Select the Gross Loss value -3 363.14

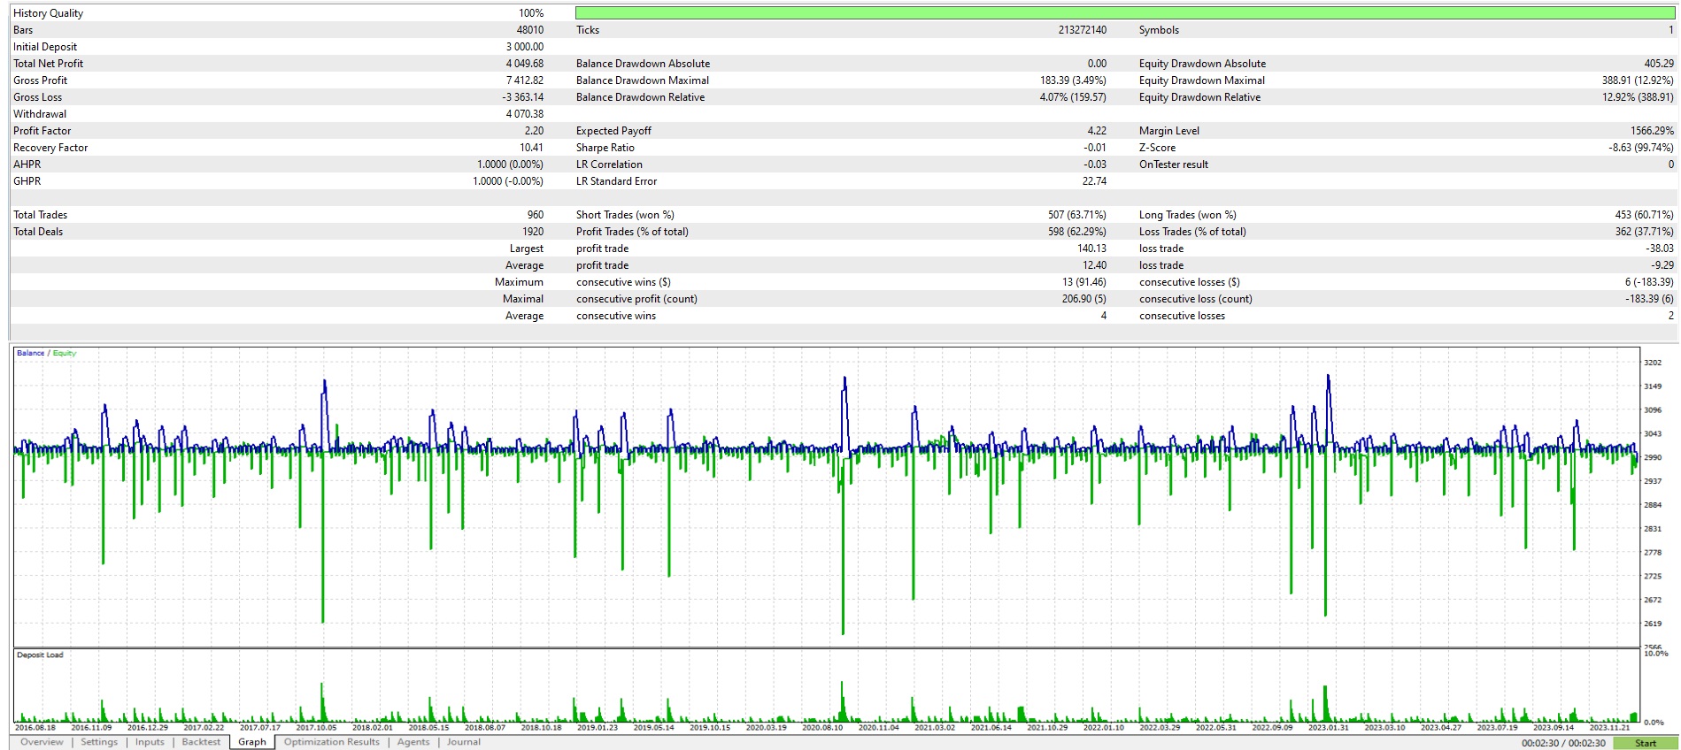[x=523, y=97]
